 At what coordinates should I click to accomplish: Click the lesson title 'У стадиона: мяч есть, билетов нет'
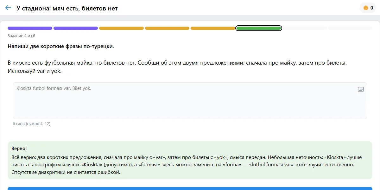point(67,9)
